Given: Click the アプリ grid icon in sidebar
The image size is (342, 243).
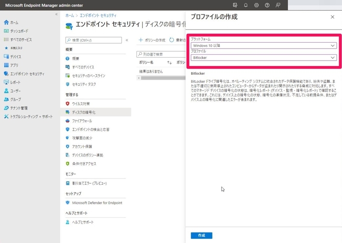Looking at the screenshot, I should 6,65.
